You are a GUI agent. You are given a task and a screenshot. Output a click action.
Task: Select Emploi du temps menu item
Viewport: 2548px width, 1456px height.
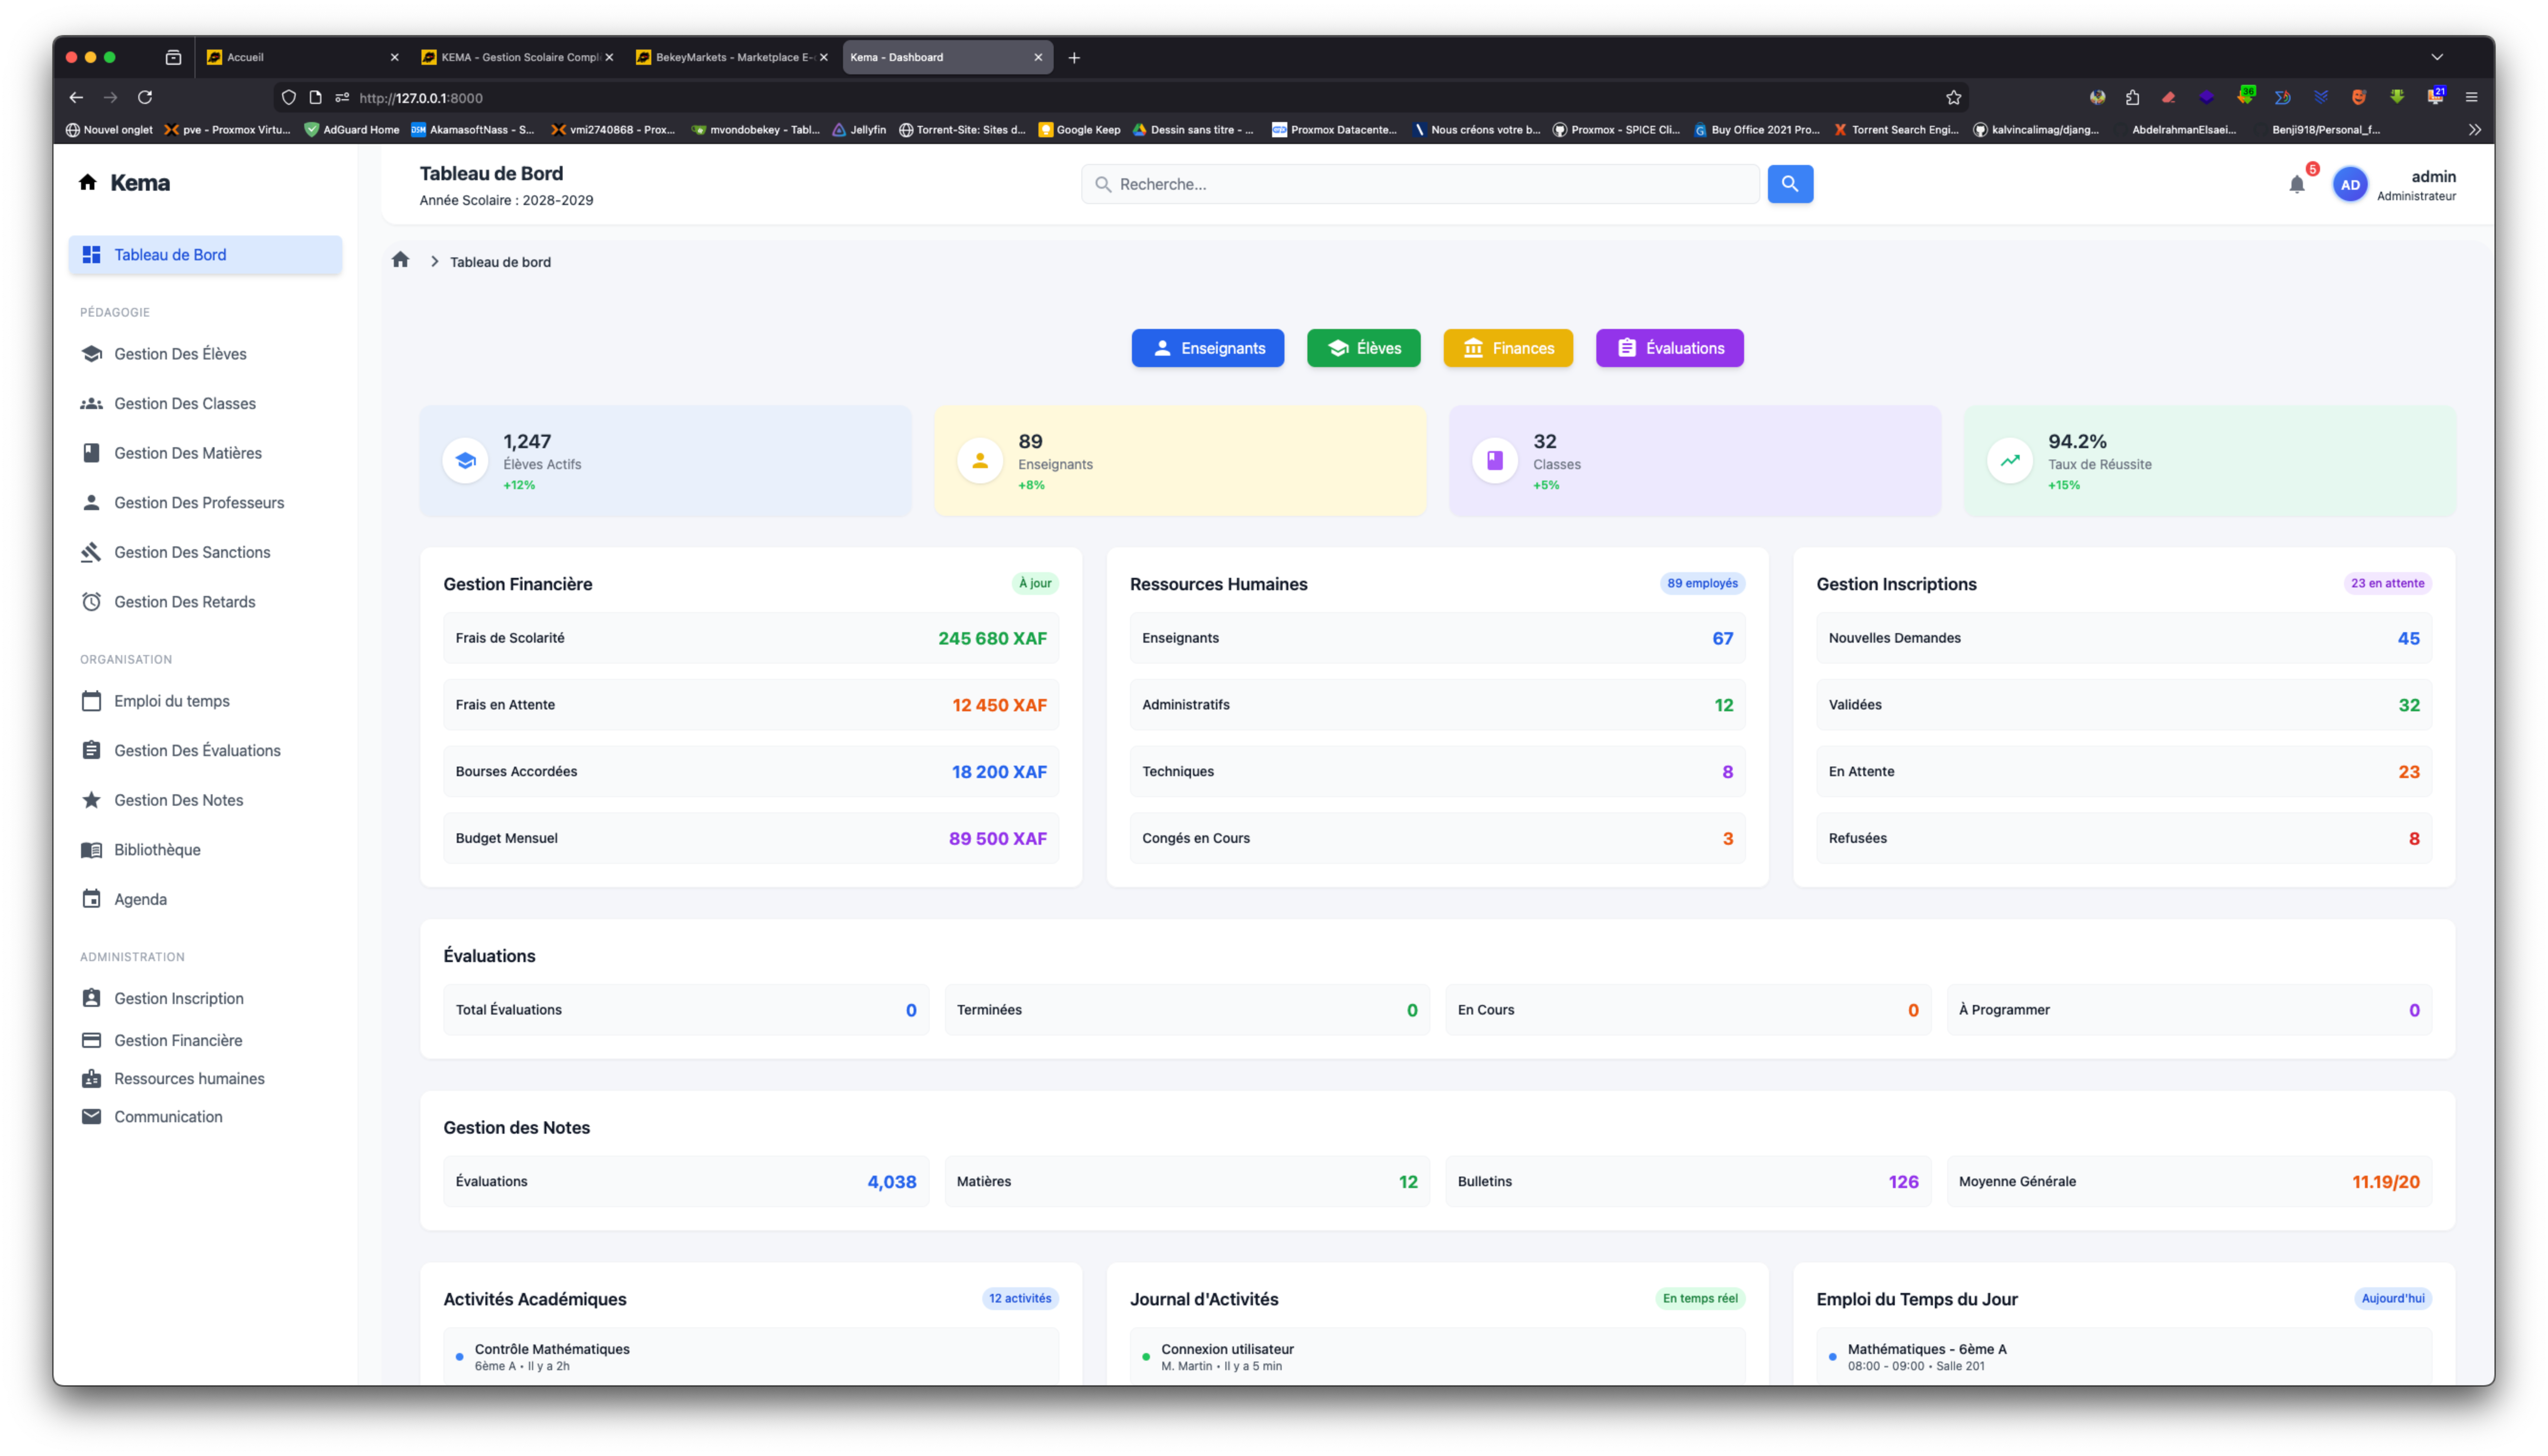pyautogui.click(x=171, y=701)
